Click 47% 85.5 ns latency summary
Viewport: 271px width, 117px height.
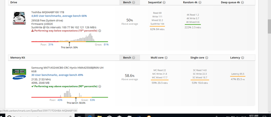point(238,79)
